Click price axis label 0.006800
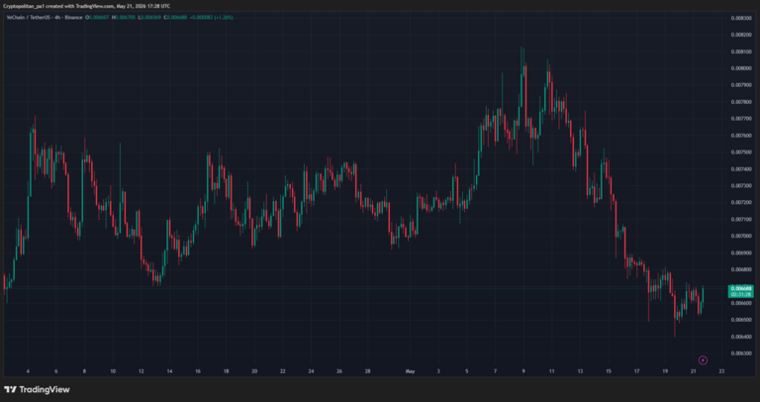Viewport: 760px width, 402px height. tap(740, 269)
